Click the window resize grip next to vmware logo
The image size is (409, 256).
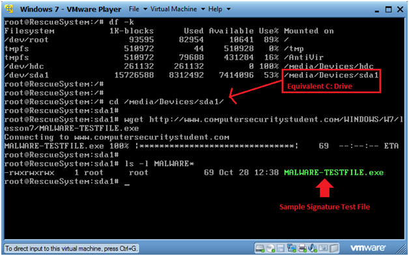pyautogui.click(x=401, y=249)
